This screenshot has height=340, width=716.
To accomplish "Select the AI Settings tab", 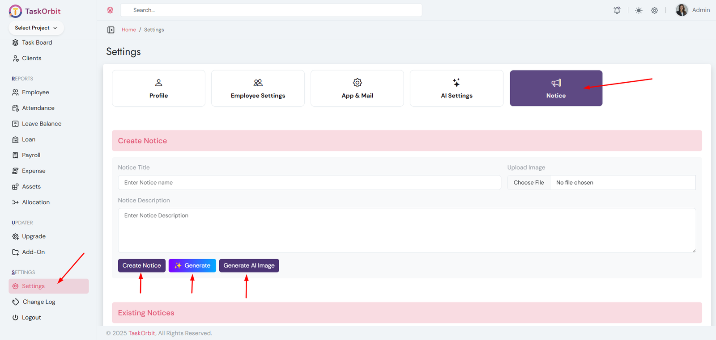I will point(456,88).
